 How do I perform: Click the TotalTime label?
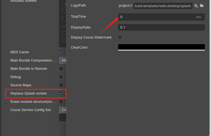pyautogui.click(x=78, y=17)
